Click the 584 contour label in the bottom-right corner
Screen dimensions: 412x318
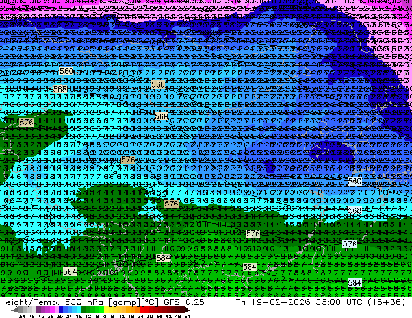[354, 282]
